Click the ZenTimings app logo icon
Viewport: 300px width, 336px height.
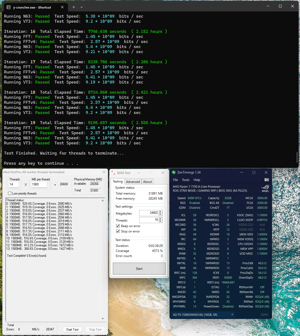[x=174, y=172]
